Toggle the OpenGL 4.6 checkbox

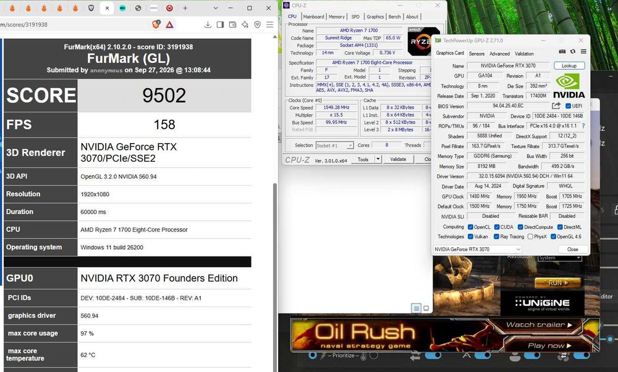(553, 236)
